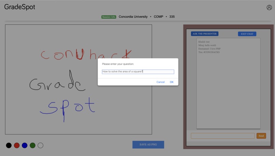Click the COMP course code text
The image size is (275, 156).
(158, 17)
